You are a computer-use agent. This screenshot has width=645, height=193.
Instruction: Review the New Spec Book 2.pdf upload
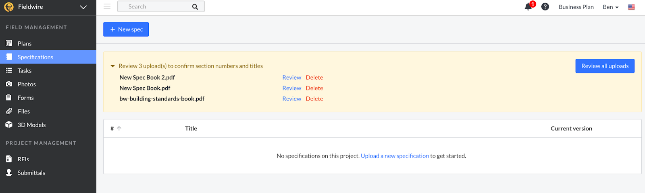291,78
